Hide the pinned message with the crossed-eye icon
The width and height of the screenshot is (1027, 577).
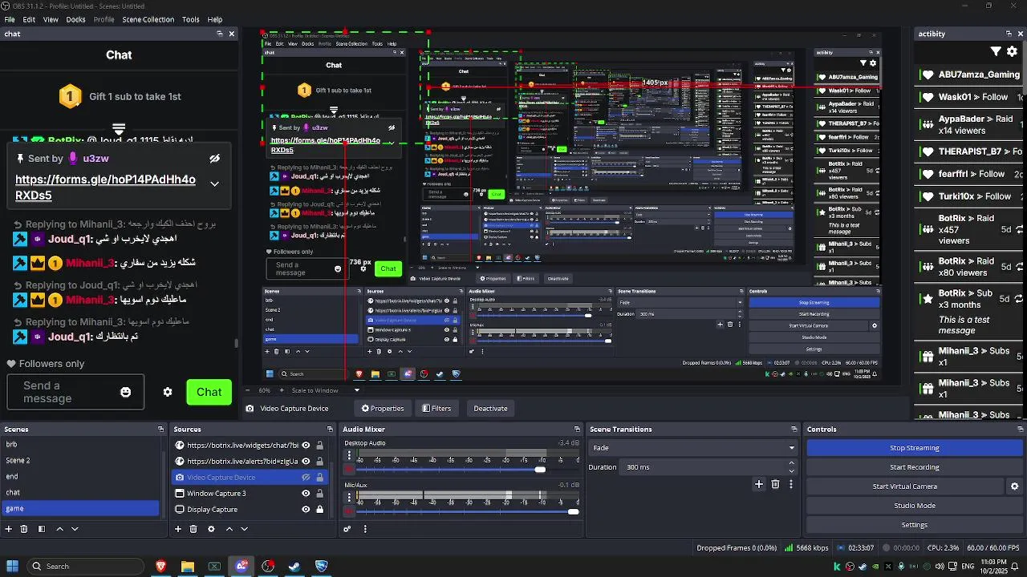tap(214, 159)
